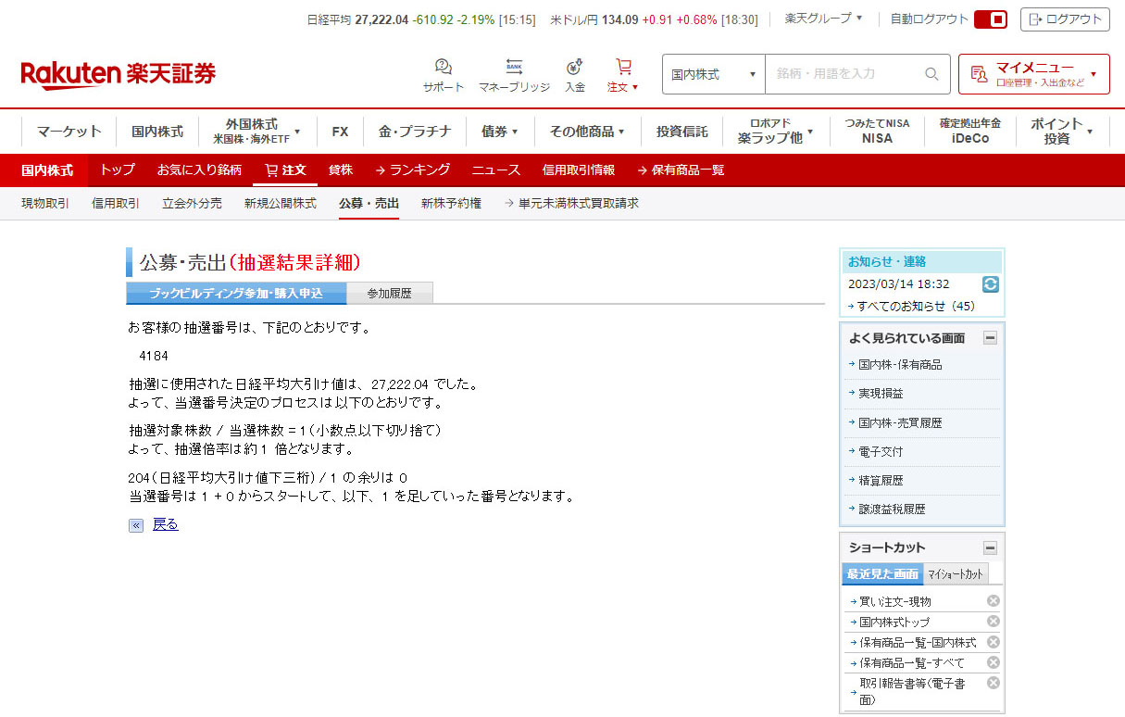The height and width of the screenshot is (717, 1125).
Task: Refresh the お知らせ notifications panel
Action: 990,284
